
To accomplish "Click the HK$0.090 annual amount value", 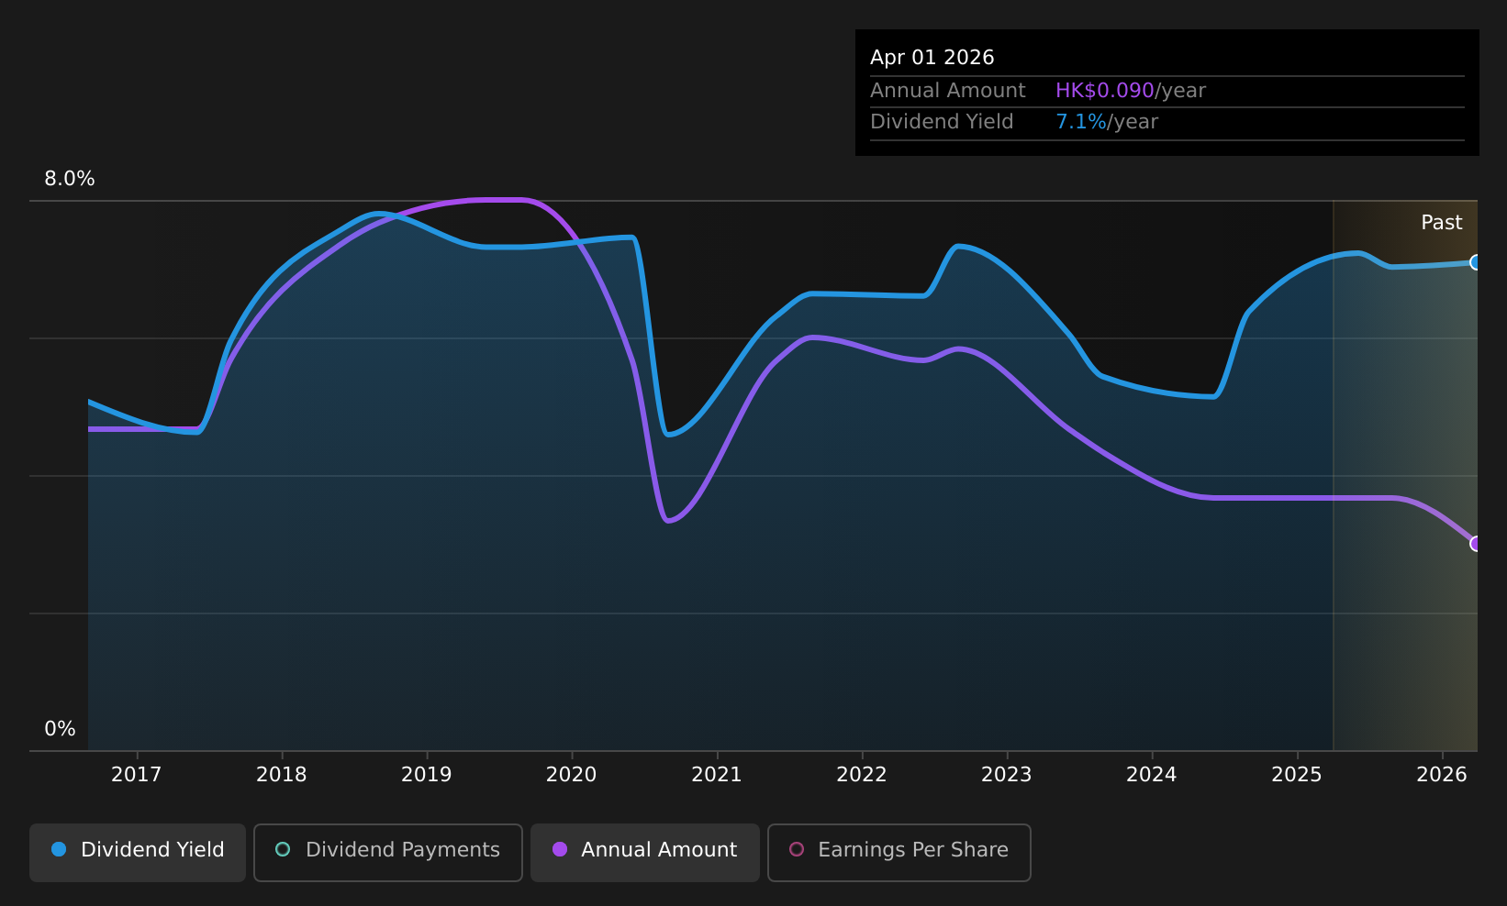I will (x=1104, y=91).
